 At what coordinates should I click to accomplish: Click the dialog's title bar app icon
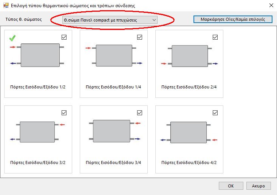pos(6,5)
